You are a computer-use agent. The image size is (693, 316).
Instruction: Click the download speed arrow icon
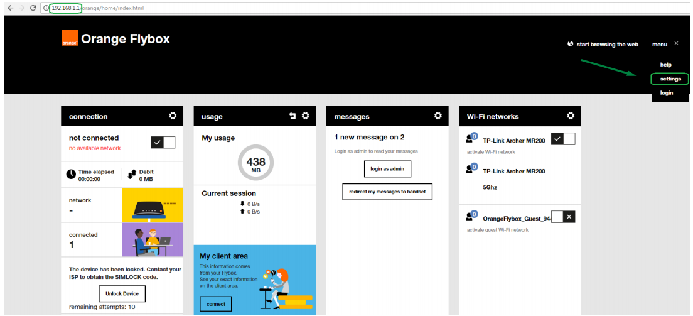242,204
